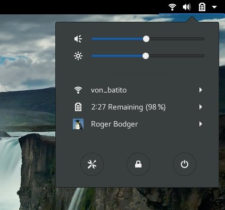Set brightness to maximum on slider track end
The image size is (225, 210).
coord(204,56)
